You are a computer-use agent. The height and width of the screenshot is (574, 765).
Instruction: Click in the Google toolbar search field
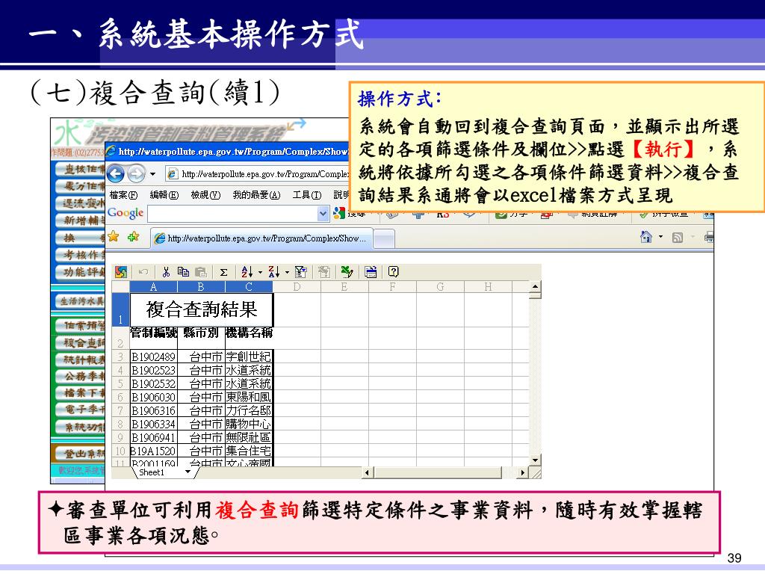[233, 213]
